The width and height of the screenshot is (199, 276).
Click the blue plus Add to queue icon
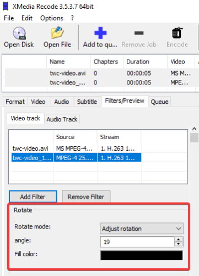coord(100,33)
